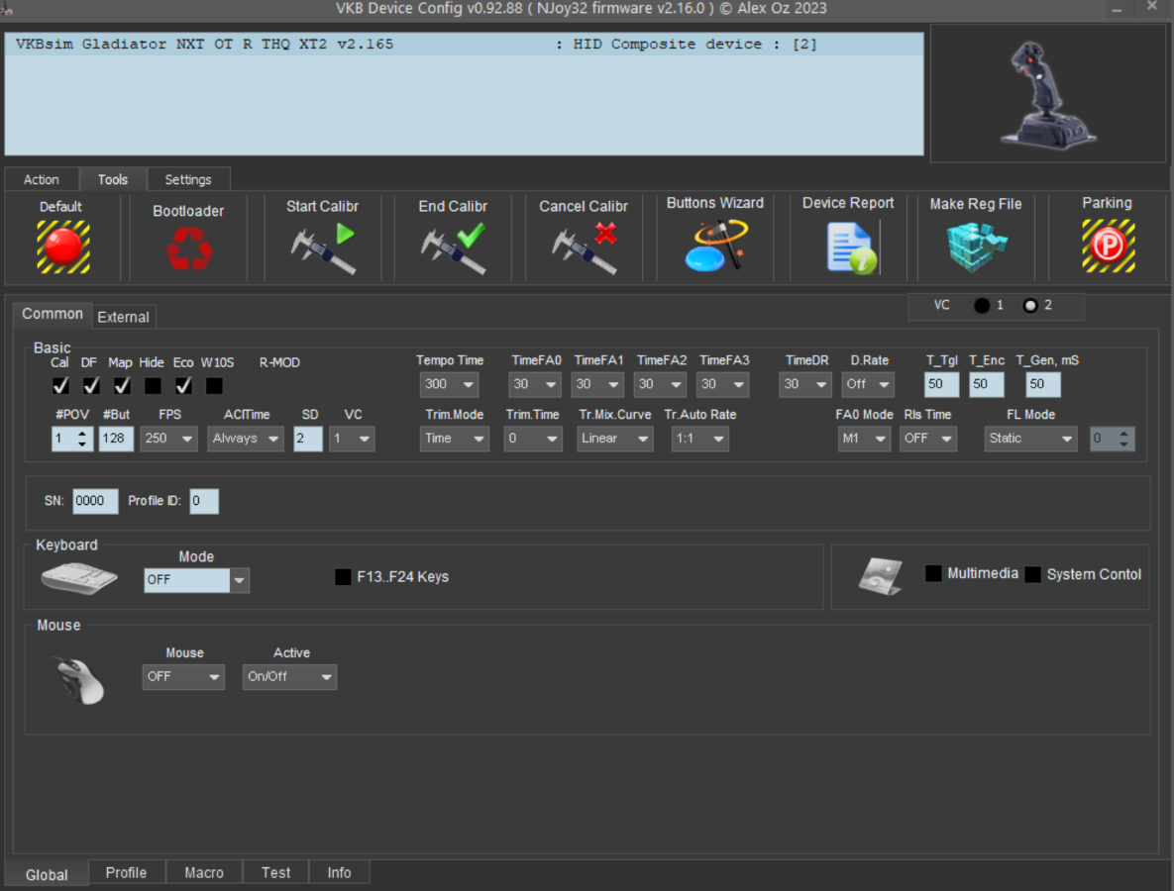Toggle the DF checkbox

91,385
